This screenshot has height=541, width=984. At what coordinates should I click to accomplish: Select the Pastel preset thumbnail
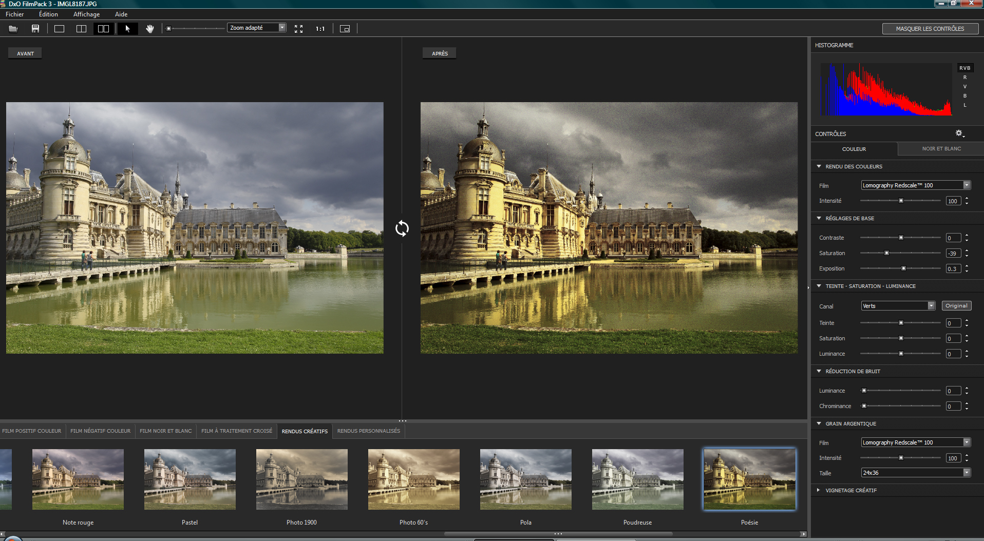[190, 479]
